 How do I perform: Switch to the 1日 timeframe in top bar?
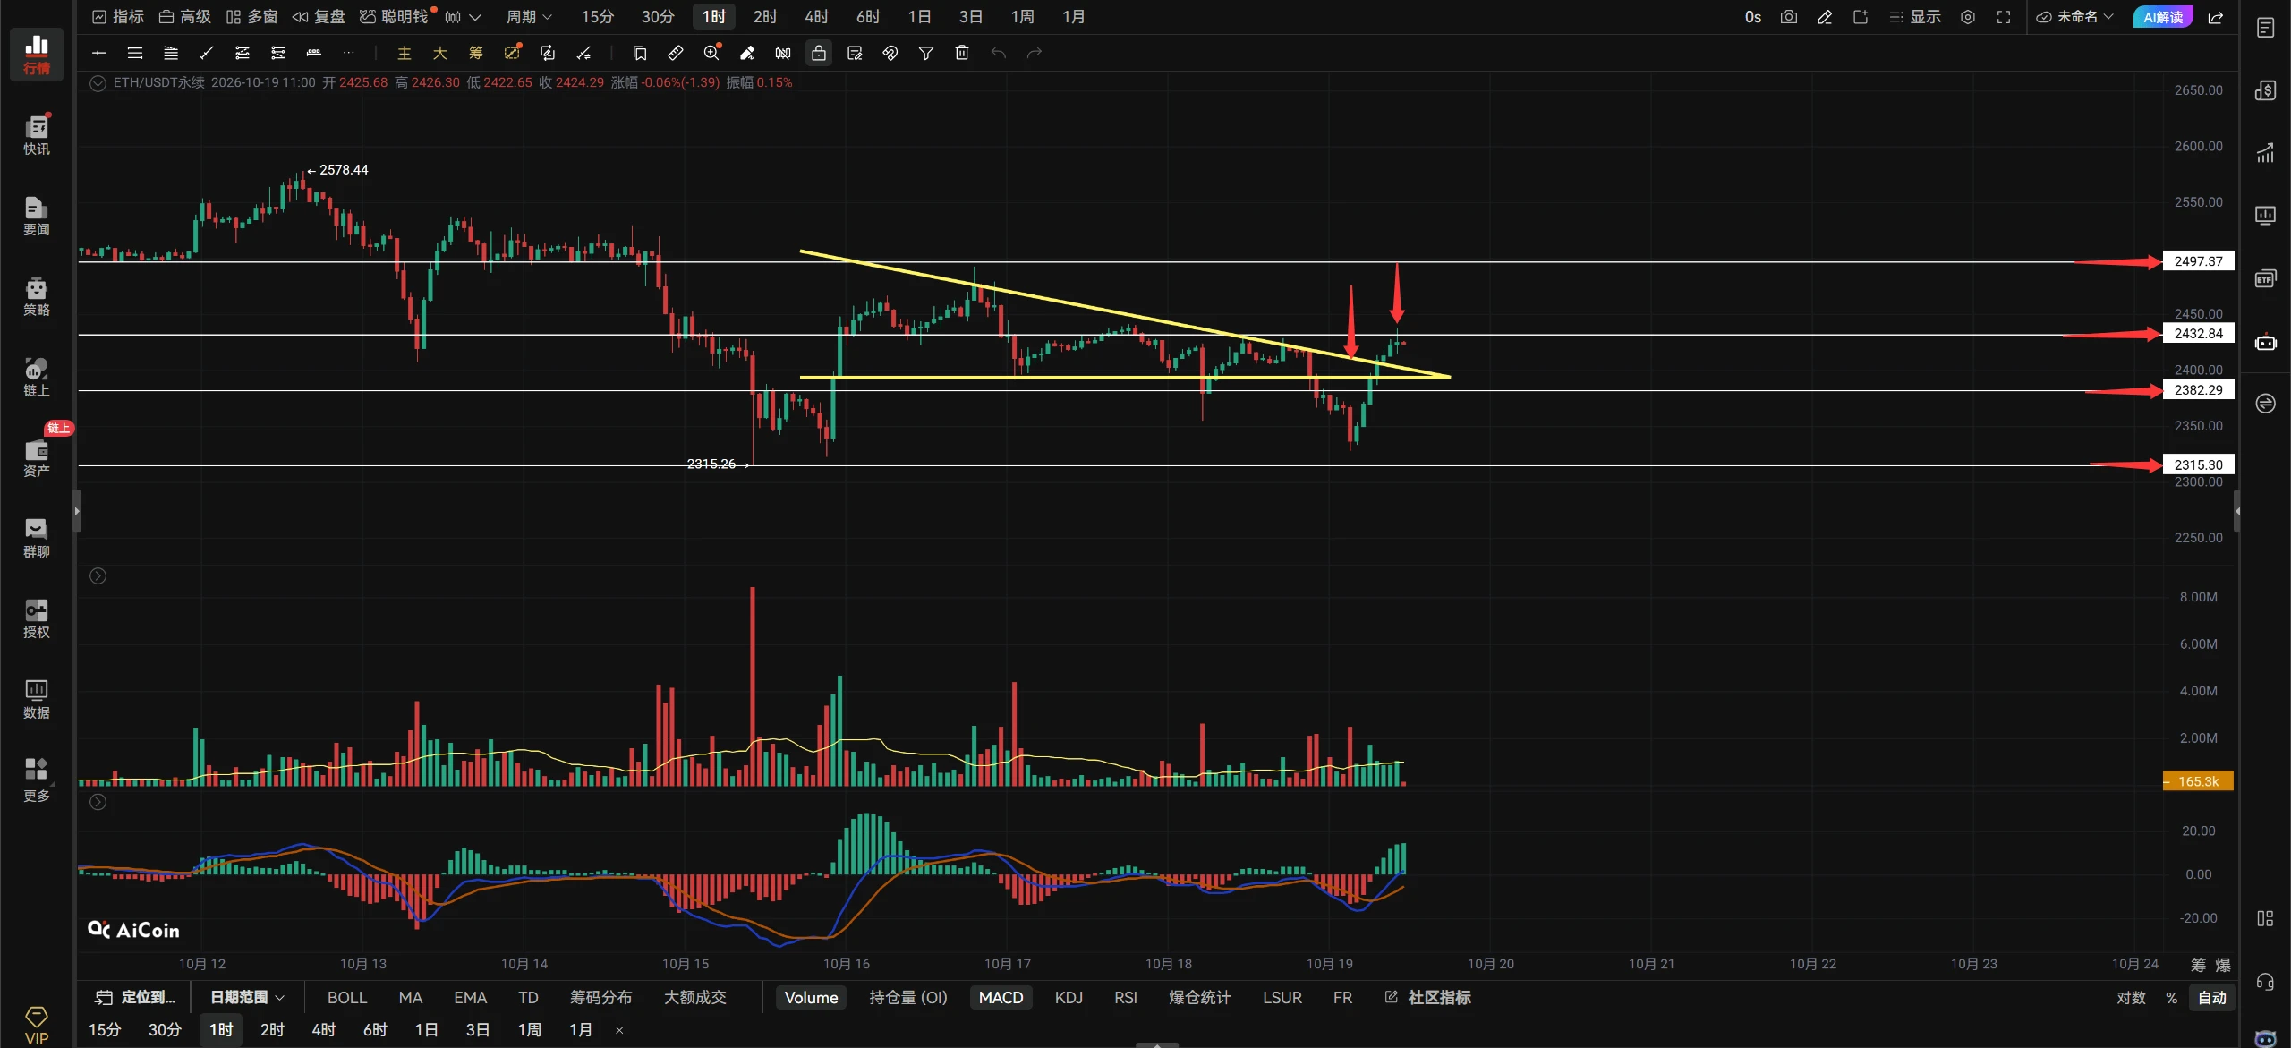pyautogui.click(x=919, y=17)
